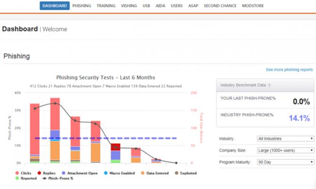
Task: Click See more phishing reports link
Action: point(289,69)
